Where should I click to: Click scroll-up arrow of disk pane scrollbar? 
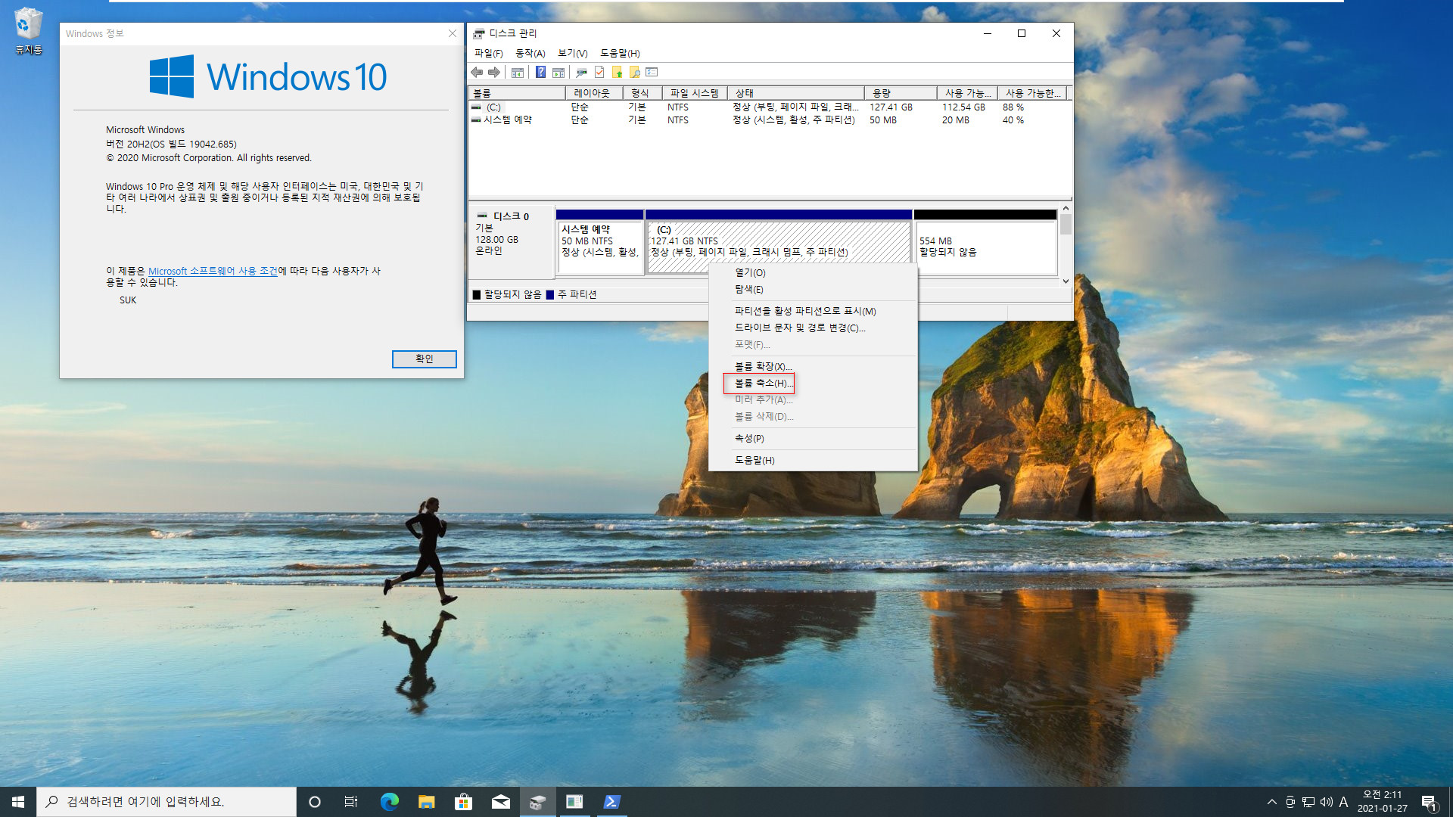(x=1066, y=209)
